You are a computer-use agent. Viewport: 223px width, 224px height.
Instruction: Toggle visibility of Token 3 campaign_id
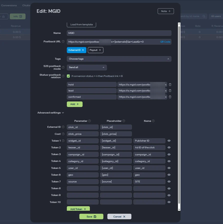click(x=169, y=154)
